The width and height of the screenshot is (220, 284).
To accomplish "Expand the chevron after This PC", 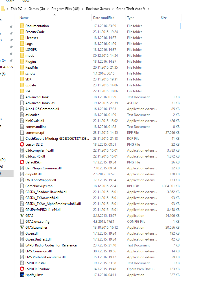I will (25, 9).
